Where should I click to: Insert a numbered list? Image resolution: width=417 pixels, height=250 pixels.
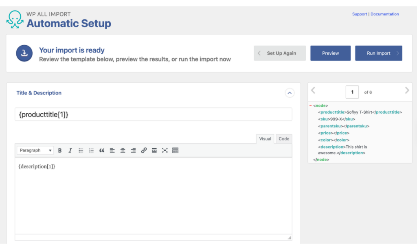(x=91, y=151)
